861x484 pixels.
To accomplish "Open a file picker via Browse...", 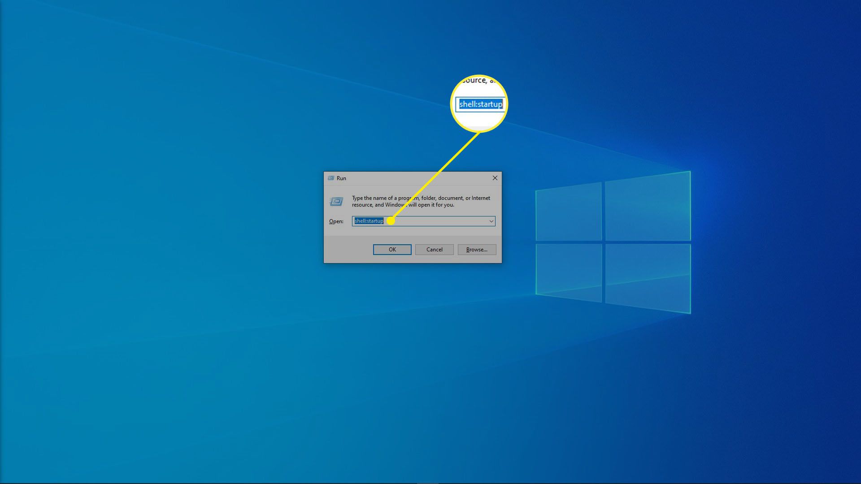I will [x=476, y=250].
